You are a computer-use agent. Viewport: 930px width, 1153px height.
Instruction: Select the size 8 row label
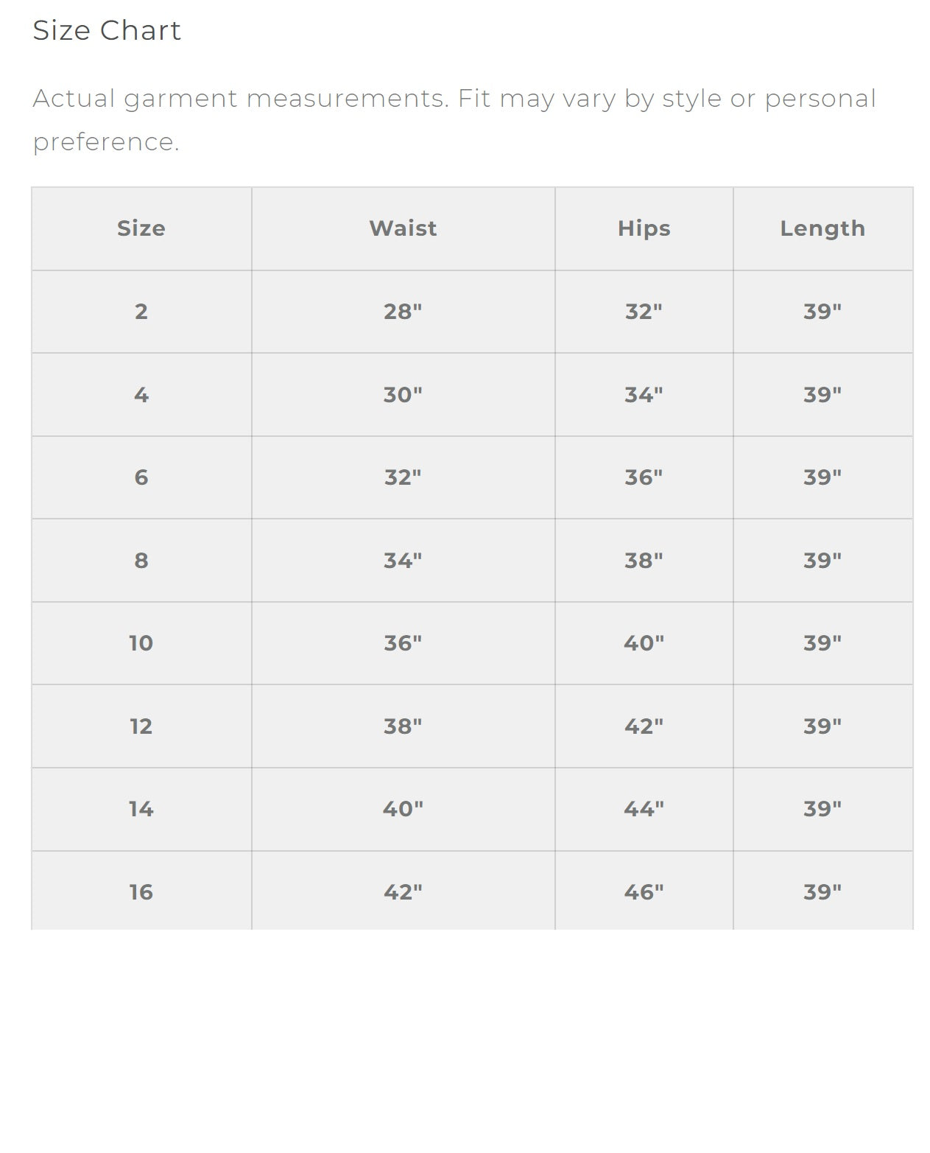[141, 561]
